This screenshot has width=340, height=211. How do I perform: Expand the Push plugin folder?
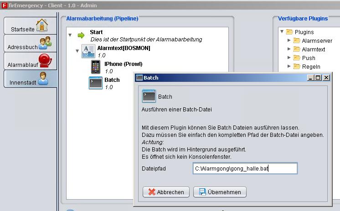(289, 58)
